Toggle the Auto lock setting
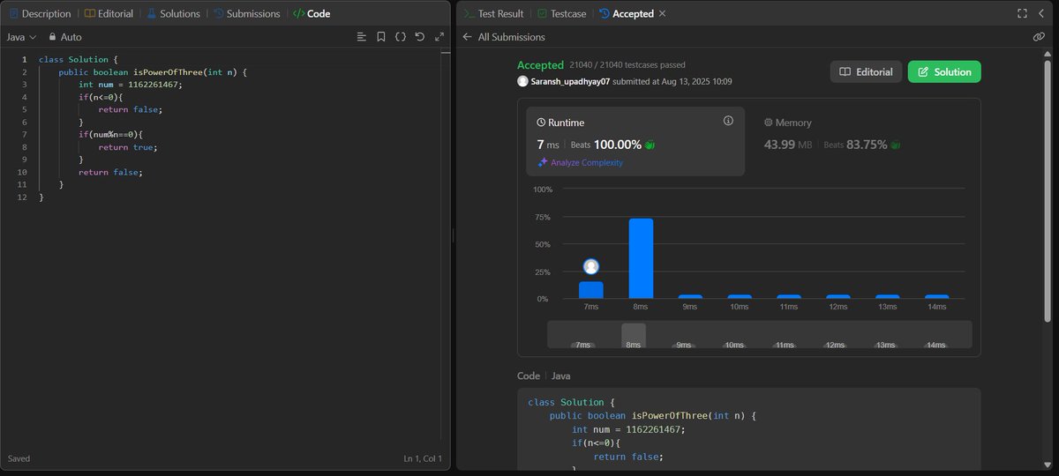1059x476 pixels. 65,37
